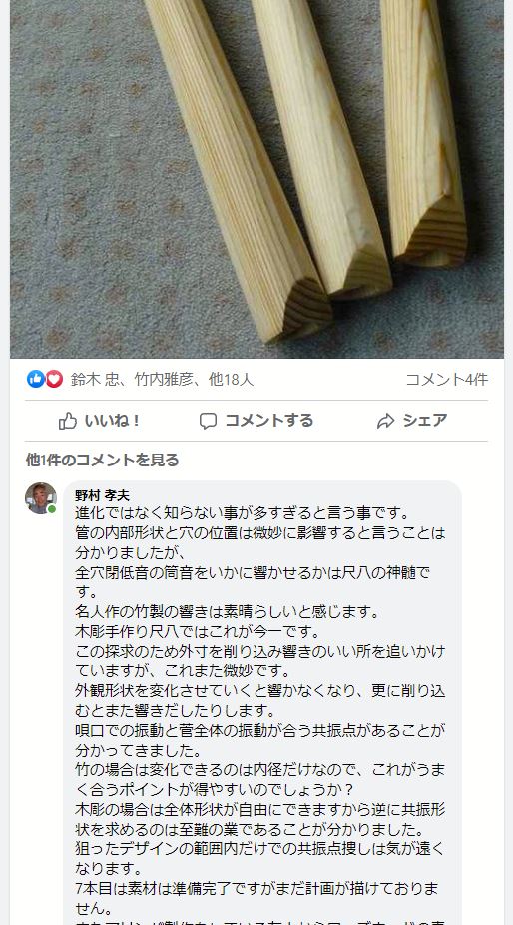
Task: Show the 他18人 reactions list
Action: [232, 380]
